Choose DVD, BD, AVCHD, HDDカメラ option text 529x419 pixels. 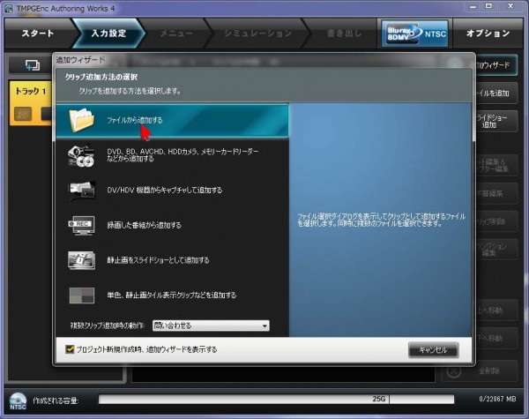[183, 155]
